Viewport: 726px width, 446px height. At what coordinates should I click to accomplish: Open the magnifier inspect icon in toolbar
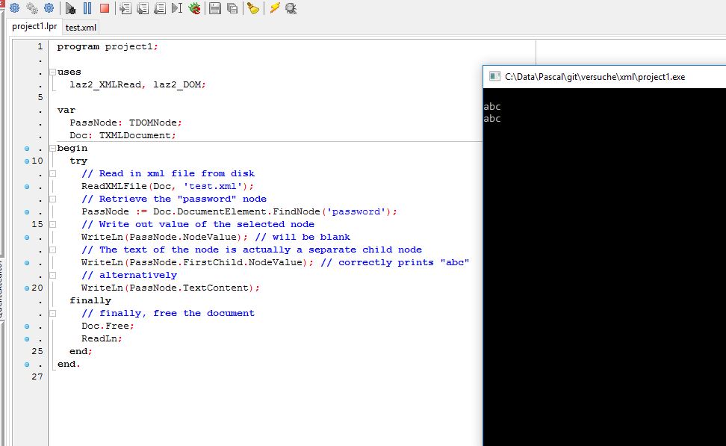click(291, 8)
